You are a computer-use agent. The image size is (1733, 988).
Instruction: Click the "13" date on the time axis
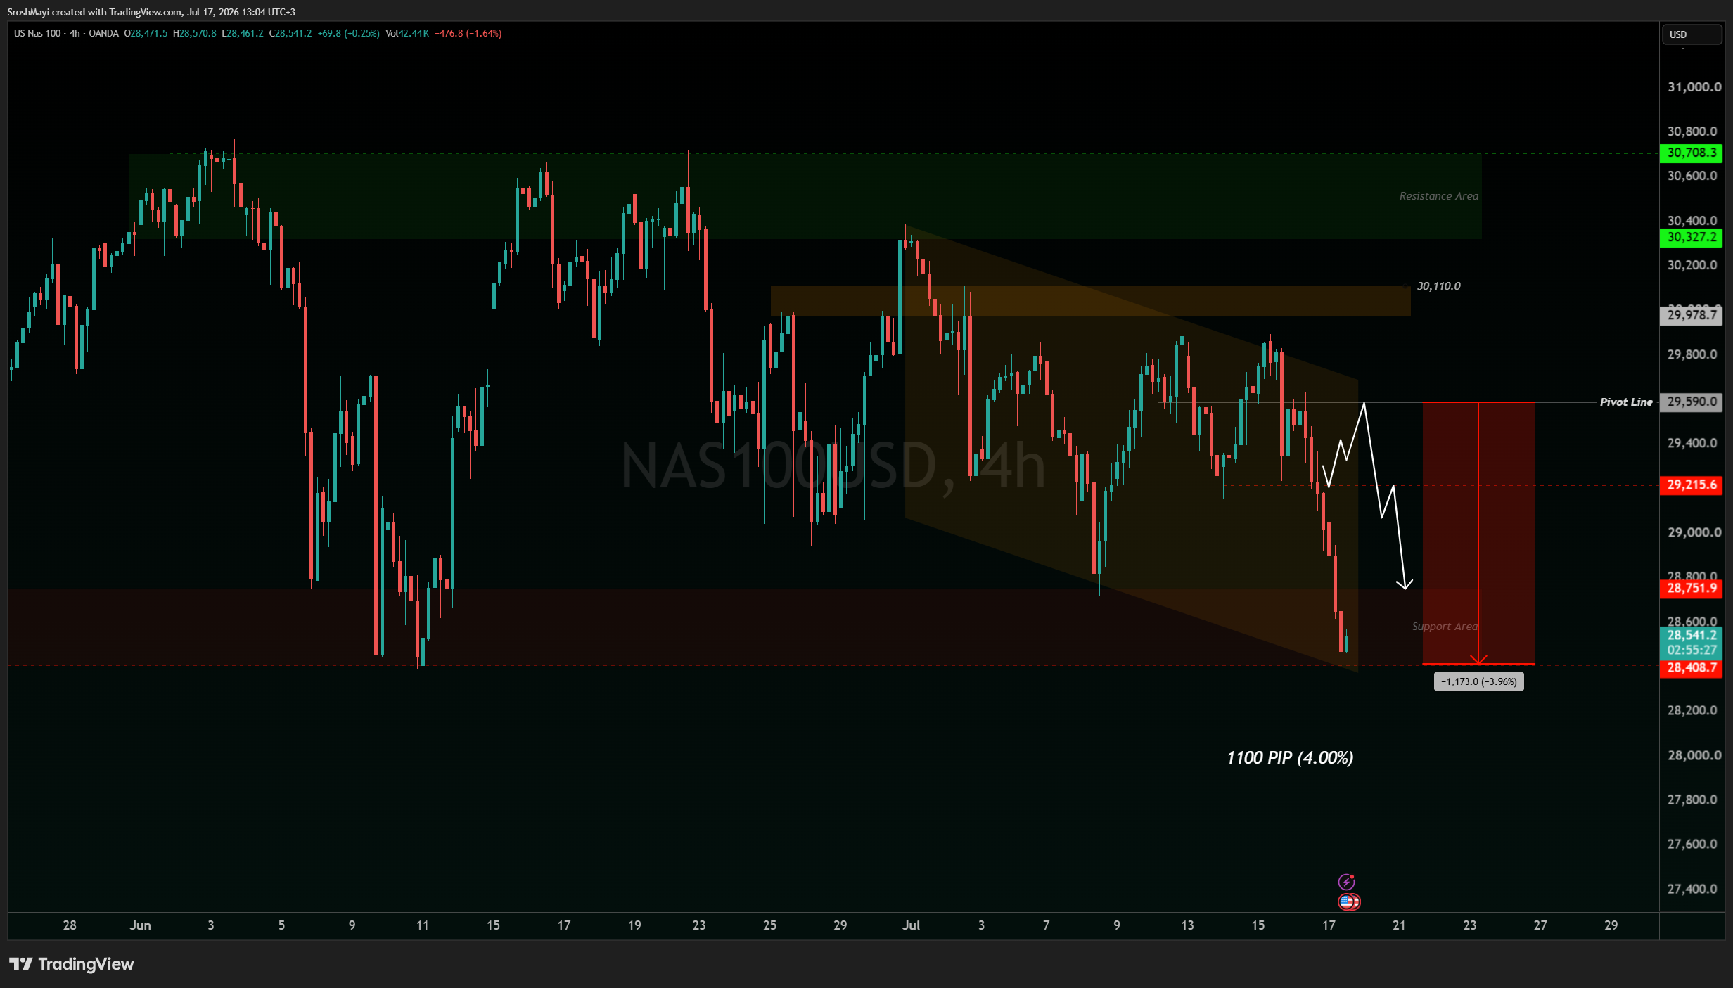tap(1187, 925)
